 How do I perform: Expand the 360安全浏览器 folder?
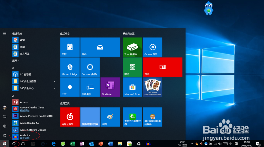[34, 81]
